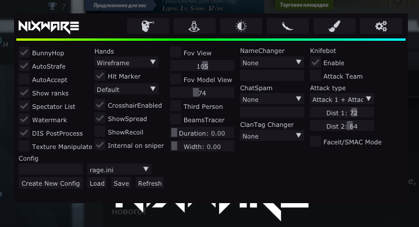Open the paintbrush skins tab
Viewport: 419px width, 227px height.
point(335,26)
